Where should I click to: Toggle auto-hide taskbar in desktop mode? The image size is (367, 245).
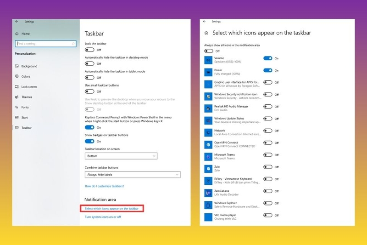(x=89, y=63)
